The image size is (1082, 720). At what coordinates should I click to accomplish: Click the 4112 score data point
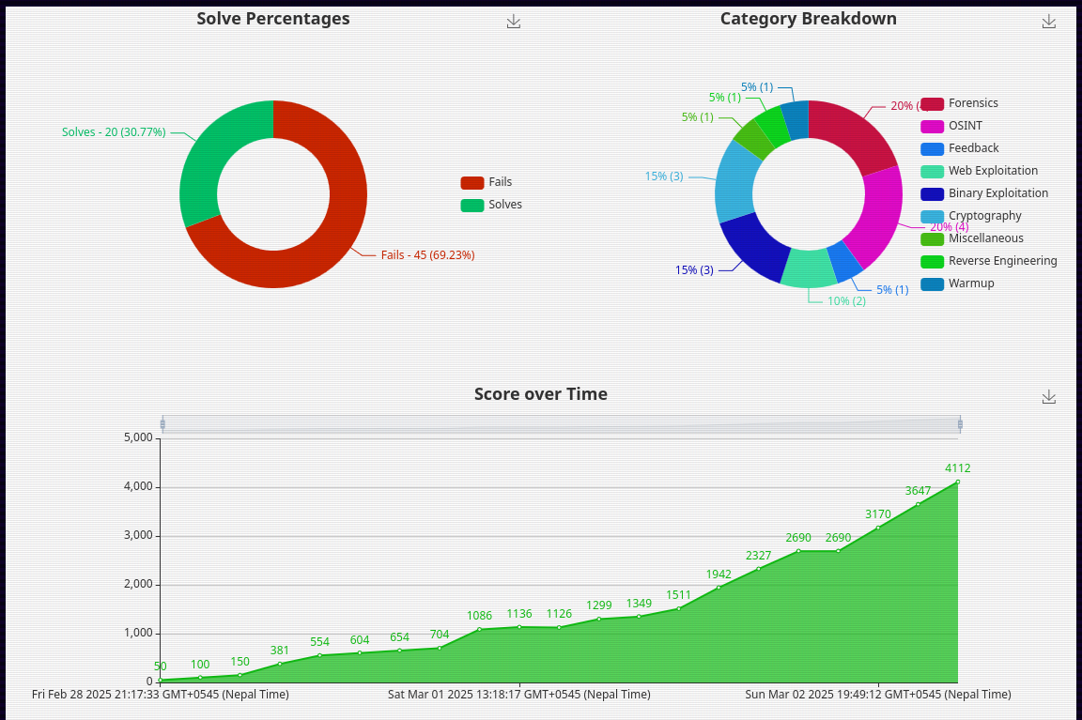(957, 483)
